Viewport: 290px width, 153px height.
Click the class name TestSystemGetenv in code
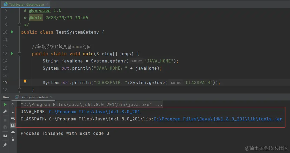tap(77, 32)
